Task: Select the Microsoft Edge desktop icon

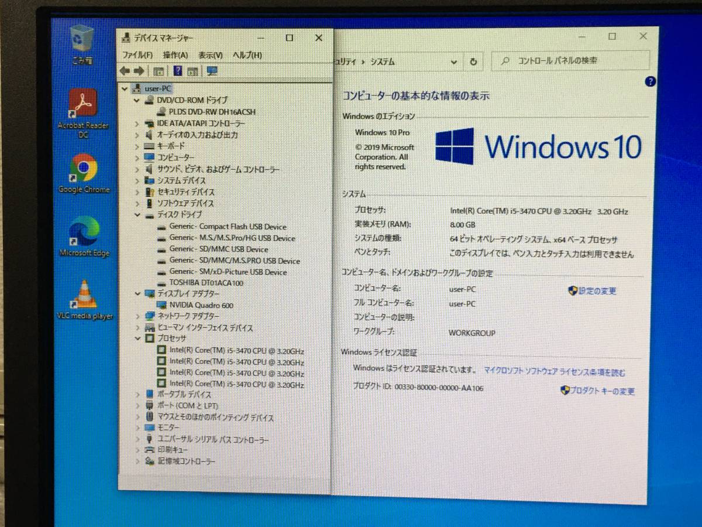Action: point(84,237)
